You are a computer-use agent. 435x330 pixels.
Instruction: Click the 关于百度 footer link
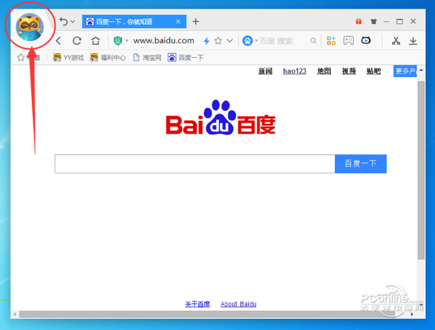pyautogui.click(x=198, y=304)
